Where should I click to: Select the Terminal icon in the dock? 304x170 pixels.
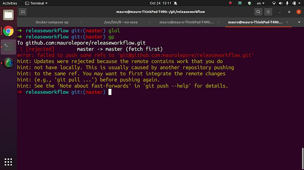[8, 47]
